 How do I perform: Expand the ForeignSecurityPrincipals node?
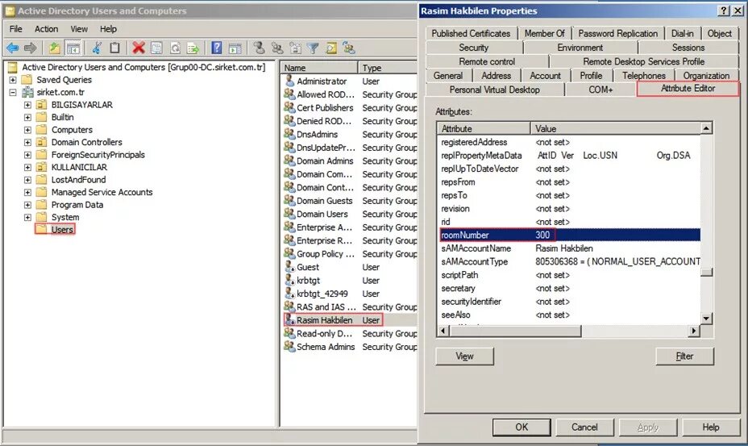tap(27, 155)
